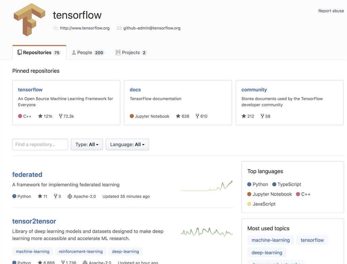Click the 'Top languages' heading

(x=265, y=171)
